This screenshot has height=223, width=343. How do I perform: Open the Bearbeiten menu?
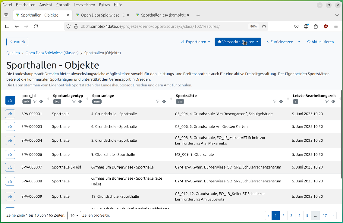pos(26,5)
